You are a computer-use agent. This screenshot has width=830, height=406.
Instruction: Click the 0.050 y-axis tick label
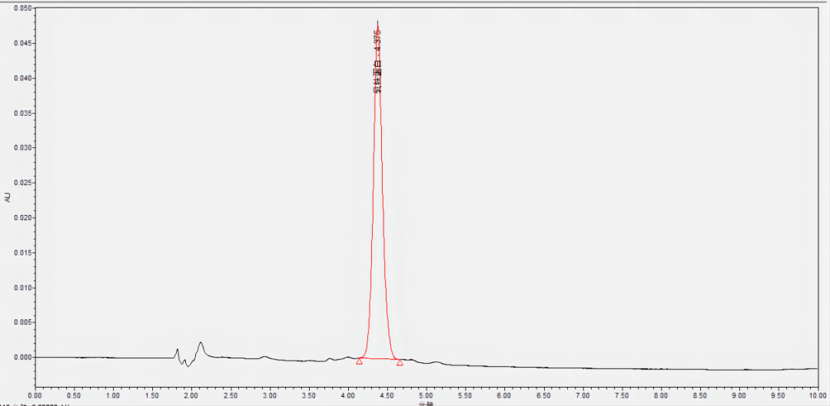coord(24,8)
